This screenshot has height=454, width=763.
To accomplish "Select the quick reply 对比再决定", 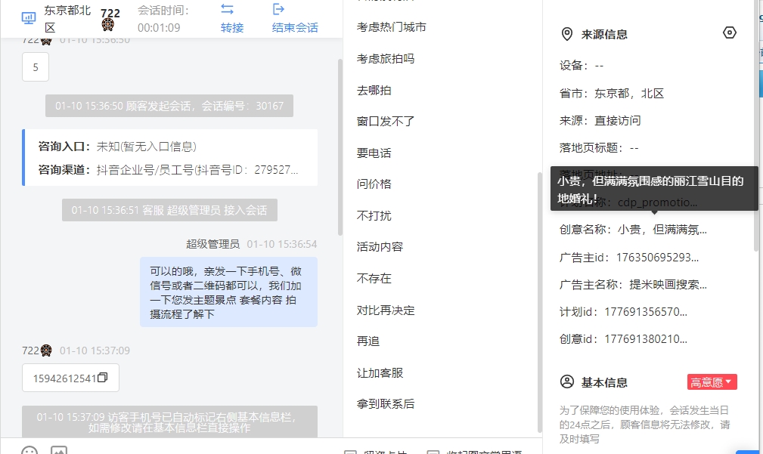I will (x=386, y=310).
